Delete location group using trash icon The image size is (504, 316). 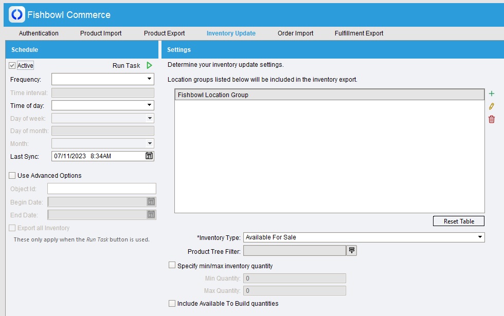[x=492, y=119]
